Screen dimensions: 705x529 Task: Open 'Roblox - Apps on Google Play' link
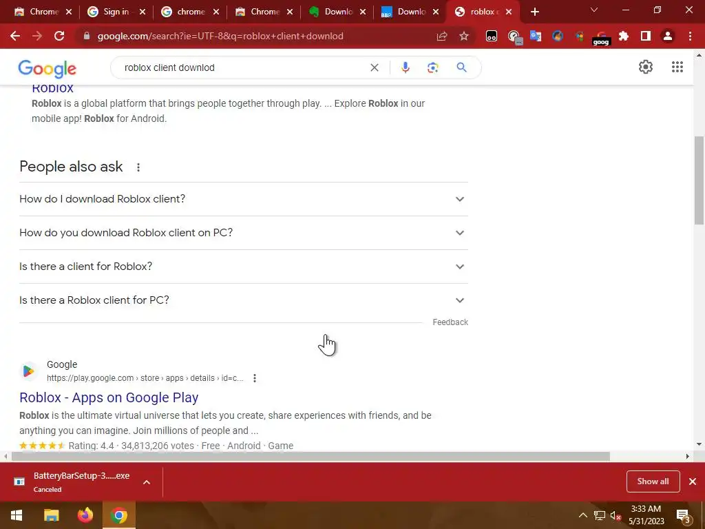click(x=109, y=397)
